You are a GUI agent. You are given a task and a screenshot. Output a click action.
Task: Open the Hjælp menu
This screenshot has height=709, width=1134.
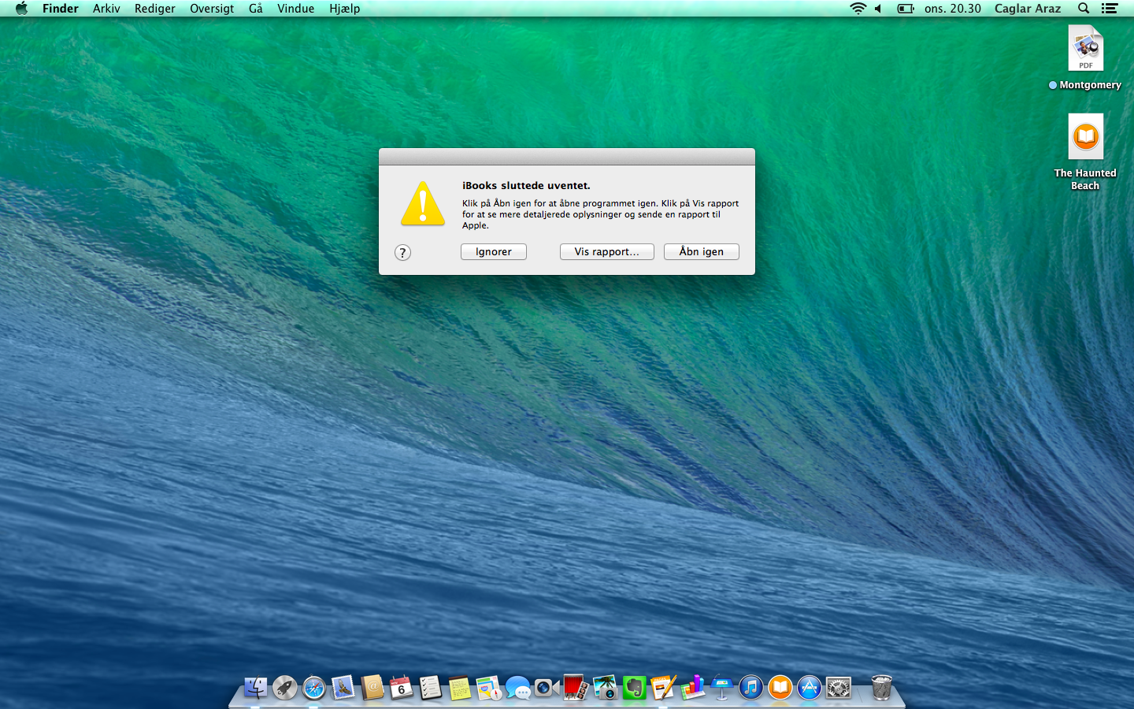coord(345,9)
